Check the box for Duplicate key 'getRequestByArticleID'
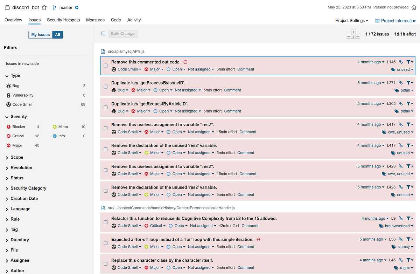This screenshot has height=274, width=420. [106, 107]
